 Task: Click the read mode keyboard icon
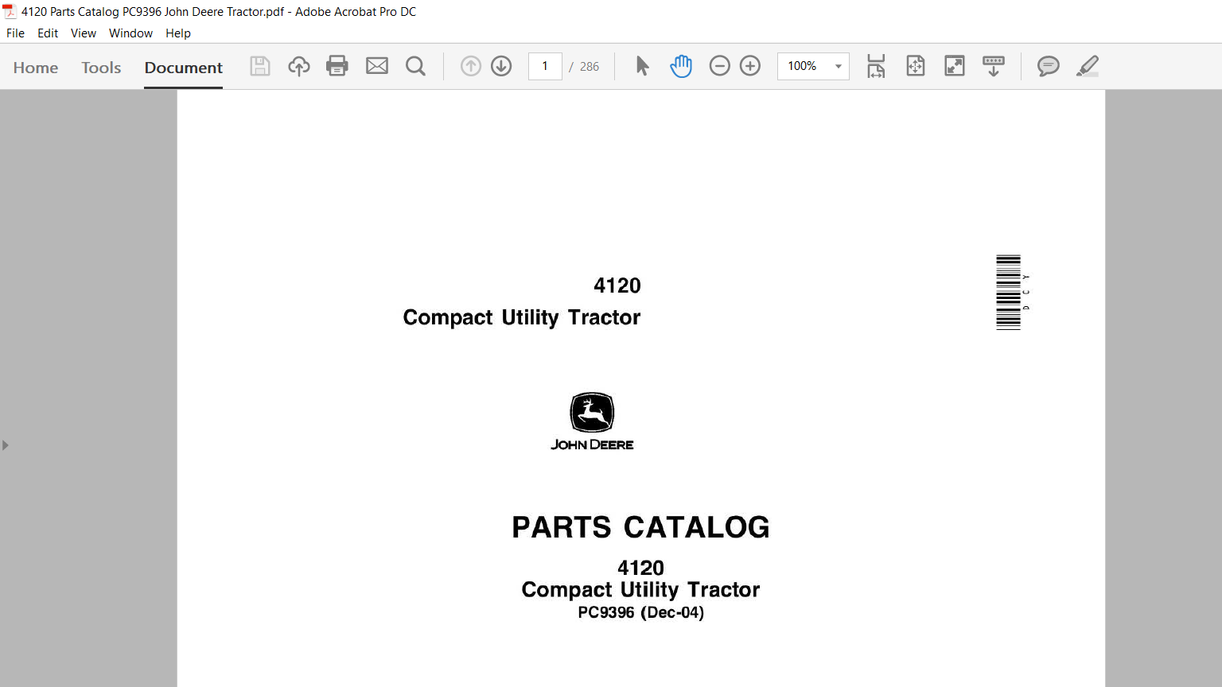pos(994,66)
